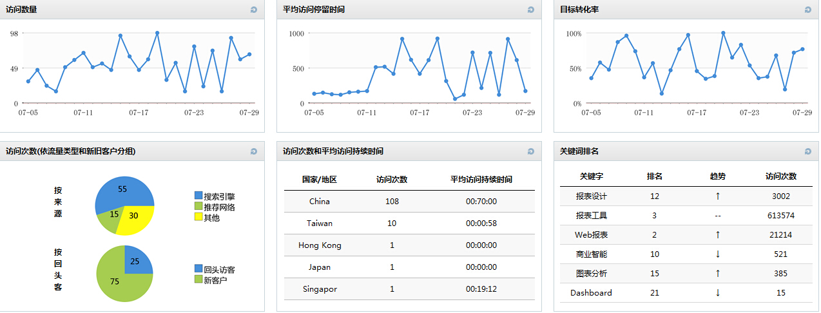This screenshot has width=821, height=313.
Task: Refresh the 访问次数 pie chart panel
Action: (x=254, y=151)
